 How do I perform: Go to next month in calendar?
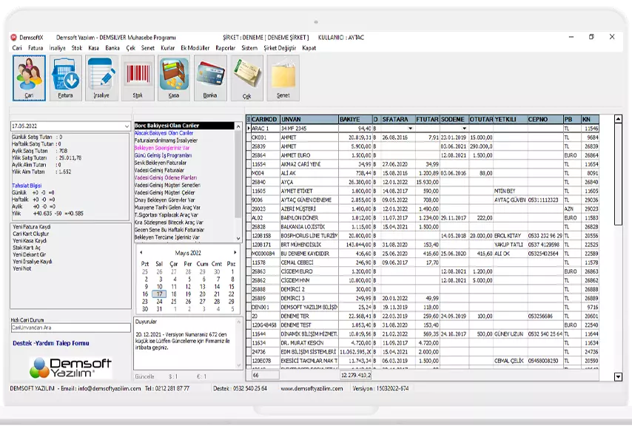[x=236, y=253]
